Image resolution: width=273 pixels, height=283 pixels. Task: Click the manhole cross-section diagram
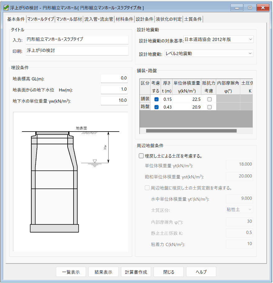click(70, 182)
